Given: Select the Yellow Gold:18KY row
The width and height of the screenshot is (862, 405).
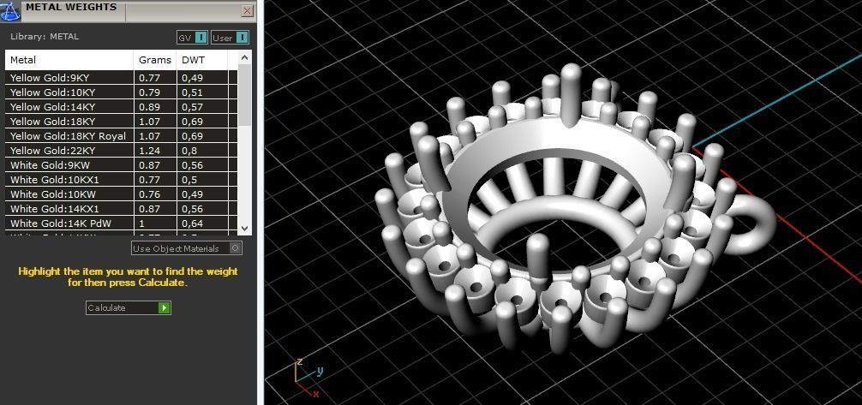Looking at the screenshot, I should pyautogui.click(x=122, y=121).
